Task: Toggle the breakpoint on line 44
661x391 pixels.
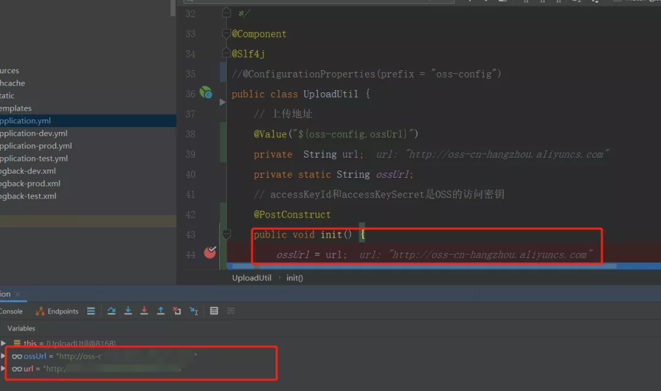Action: point(210,252)
